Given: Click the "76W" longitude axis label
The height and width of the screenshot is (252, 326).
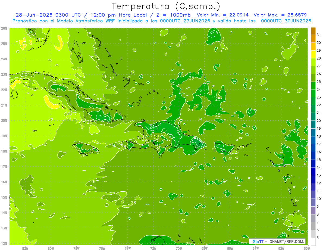Looking at the screenshot, I should point(102,248).
